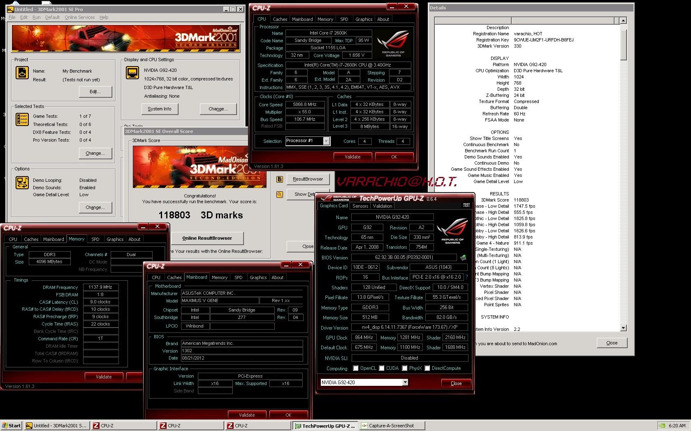Switch to SPD tab in top CPU-Z
The width and height of the screenshot is (691, 431).
(344, 19)
